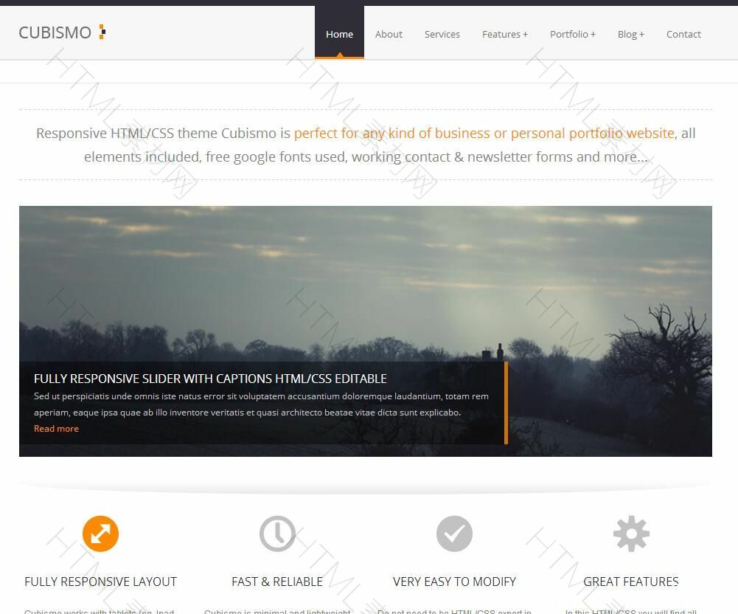This screenshot has height=614, width=738.
Task: Click the Very Easy to Modify heading
Action: [x=454, y=582]
